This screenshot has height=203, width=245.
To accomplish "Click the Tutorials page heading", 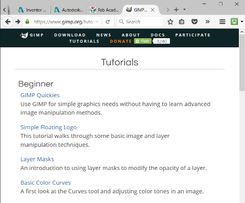I will coord(119,62).
